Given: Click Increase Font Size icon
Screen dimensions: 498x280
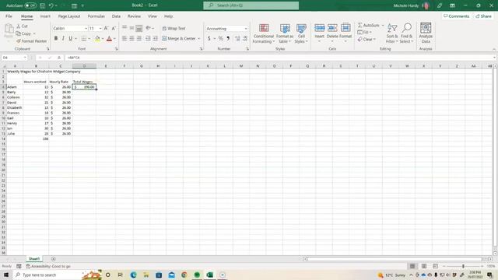Looking at the screenshot, I should (x=106, y=28).
